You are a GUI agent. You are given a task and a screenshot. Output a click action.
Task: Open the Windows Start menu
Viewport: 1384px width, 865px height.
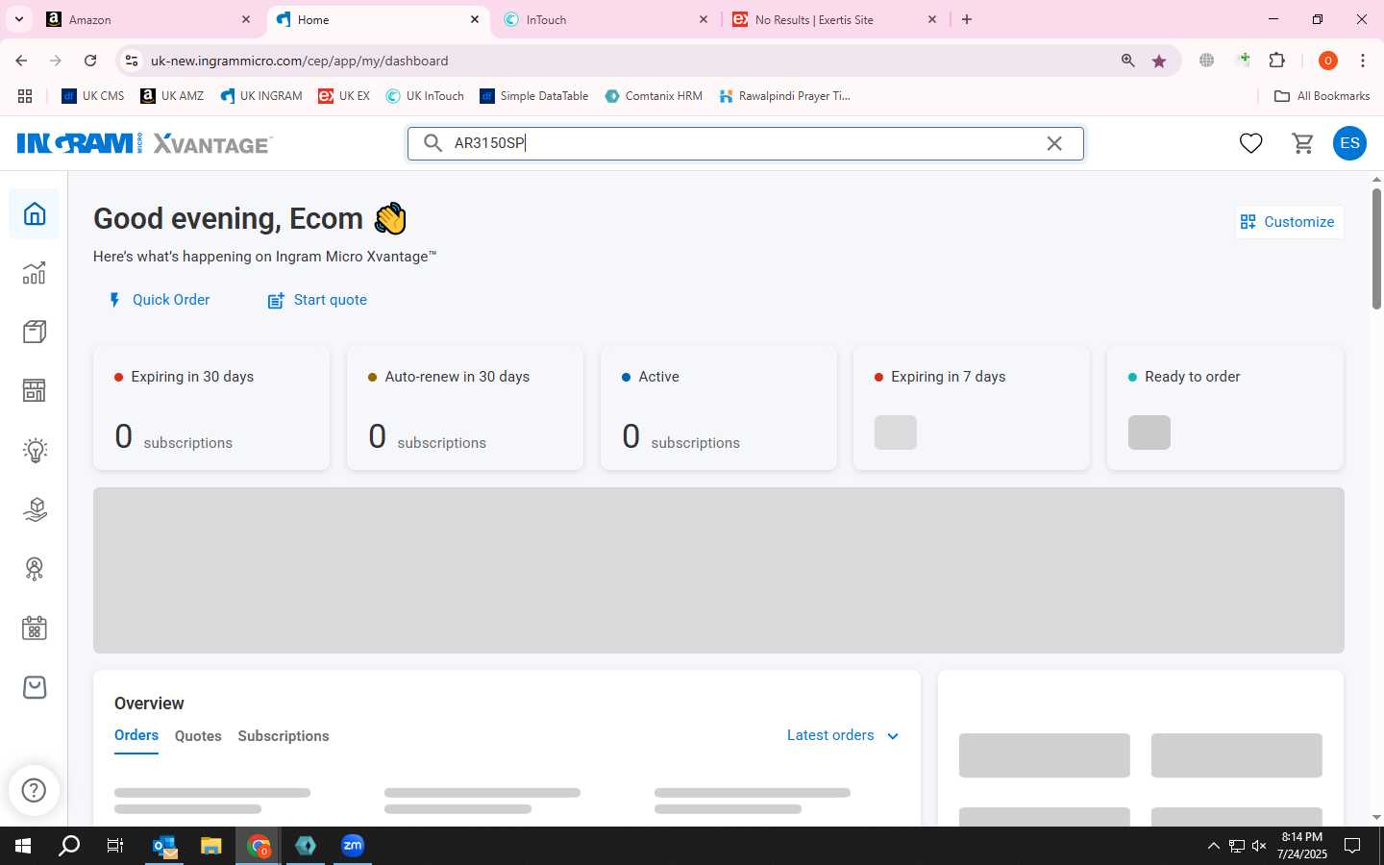(x=23, y=846)
